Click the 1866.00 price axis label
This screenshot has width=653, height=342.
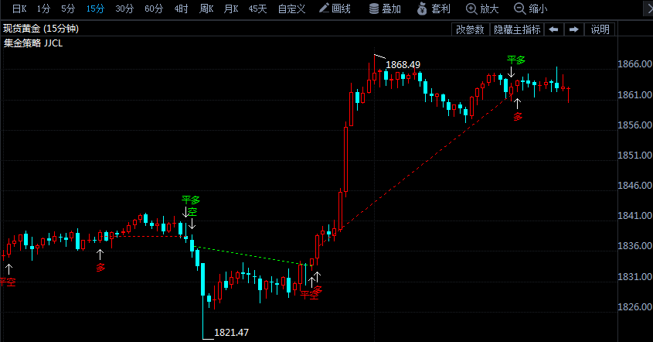click(634, 64)
